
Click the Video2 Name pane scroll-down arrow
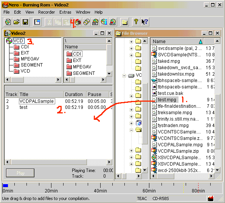pos(109,74)
